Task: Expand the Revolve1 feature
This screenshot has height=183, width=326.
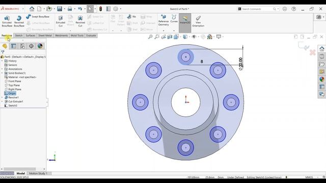Action: (x=2, y=97)
